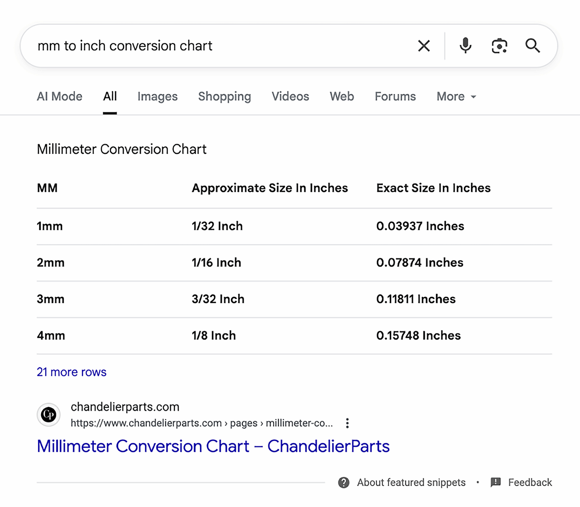Open the three-dot menu beside the result URL
Viewport: 580px width, 507px height.
pyautogui.click(x=347, y=423)
